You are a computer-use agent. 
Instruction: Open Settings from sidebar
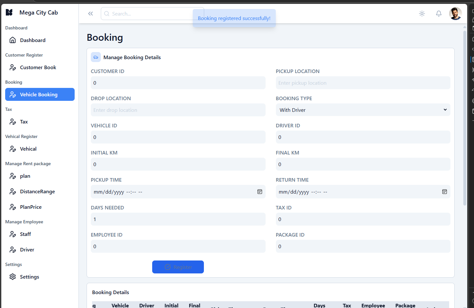[x=40, y=277]
